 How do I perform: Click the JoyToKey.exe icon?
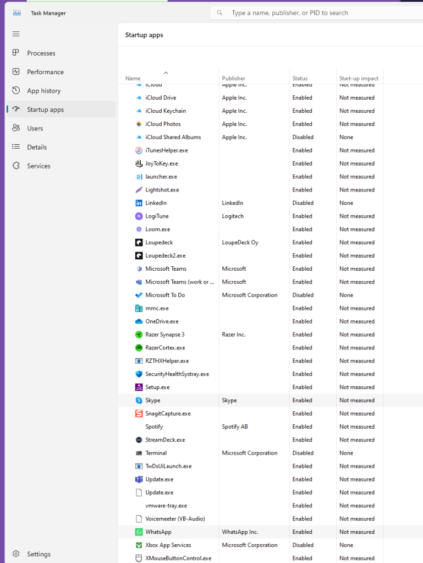tap(139, 163)
